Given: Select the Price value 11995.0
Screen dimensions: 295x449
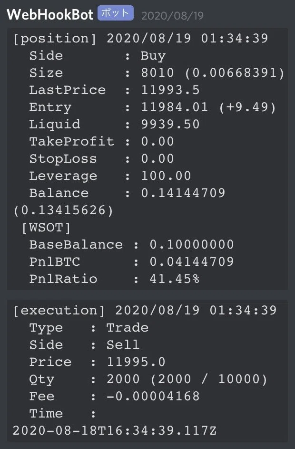Looking at the screenshot, I should pyautogui.click(x=136, y=362).
